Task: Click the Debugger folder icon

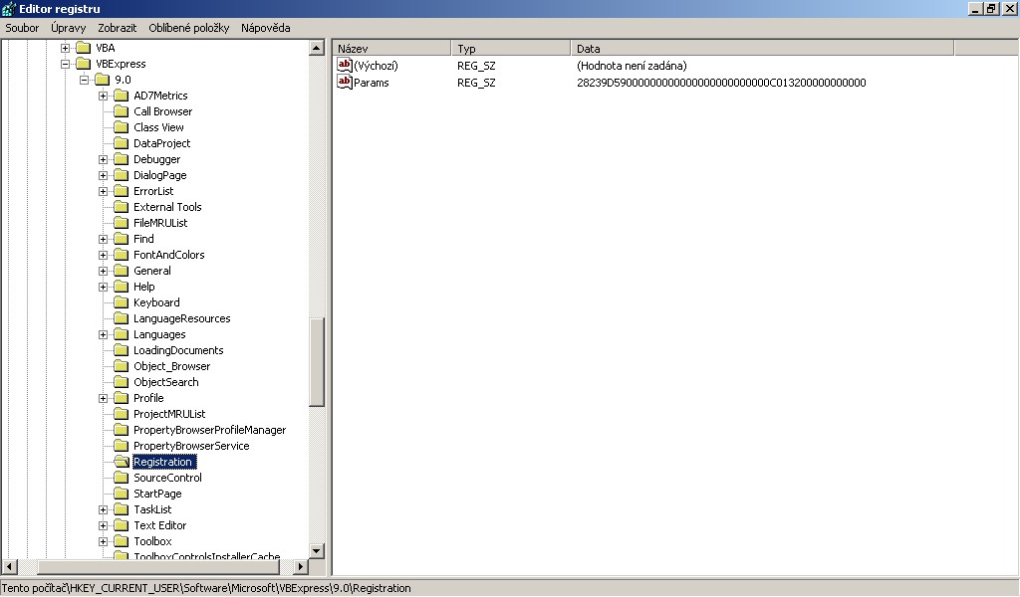Action: pos(122,159)
